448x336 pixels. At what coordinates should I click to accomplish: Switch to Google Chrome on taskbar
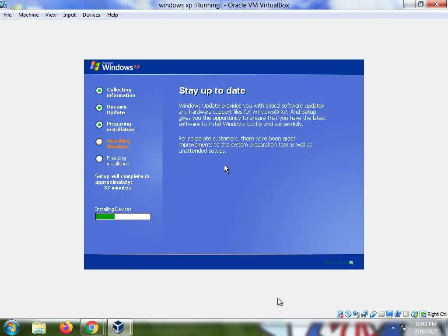92,327
